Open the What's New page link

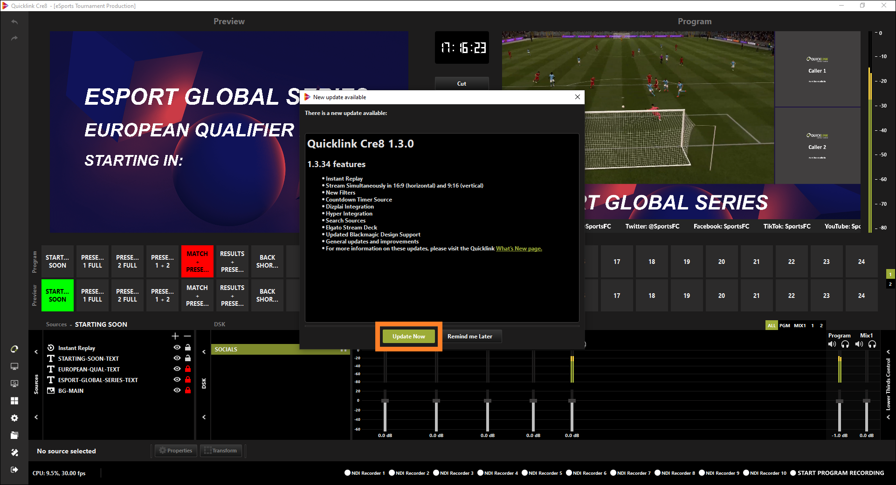[518, 249]
